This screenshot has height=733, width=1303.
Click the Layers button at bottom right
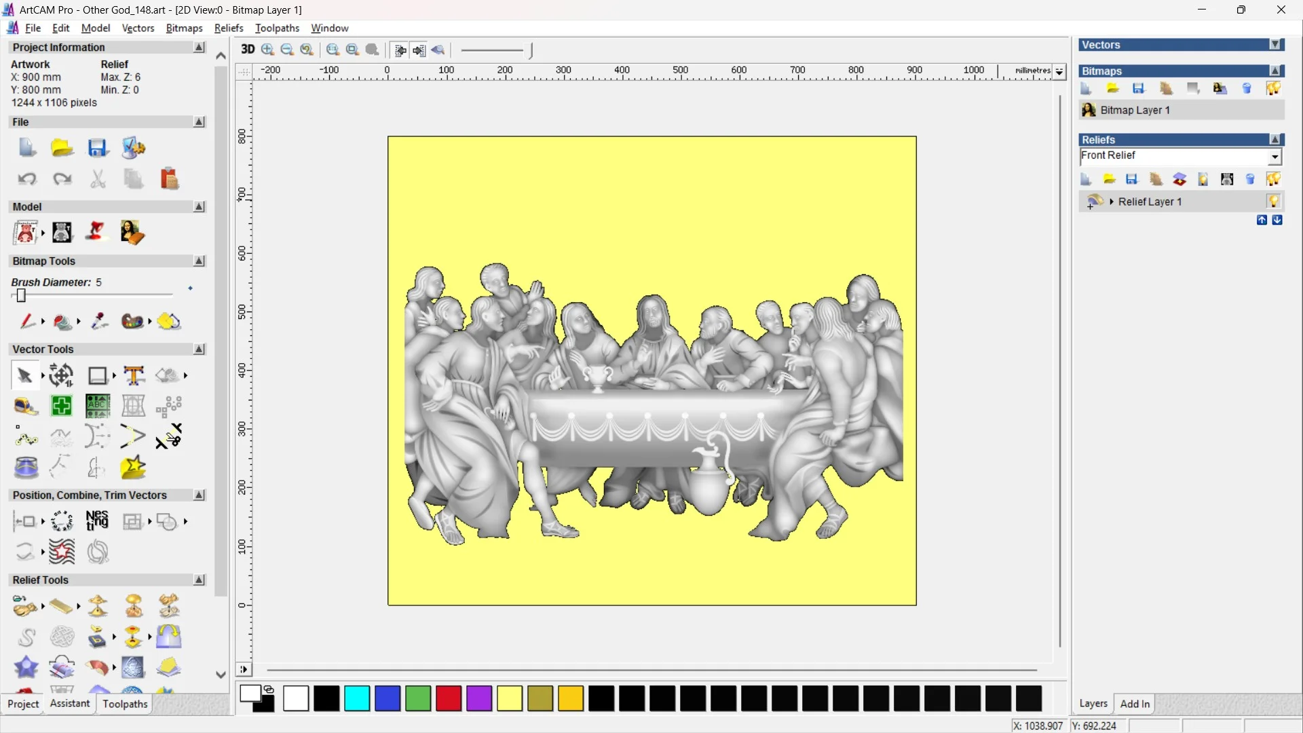click(x=1093, y=704)
